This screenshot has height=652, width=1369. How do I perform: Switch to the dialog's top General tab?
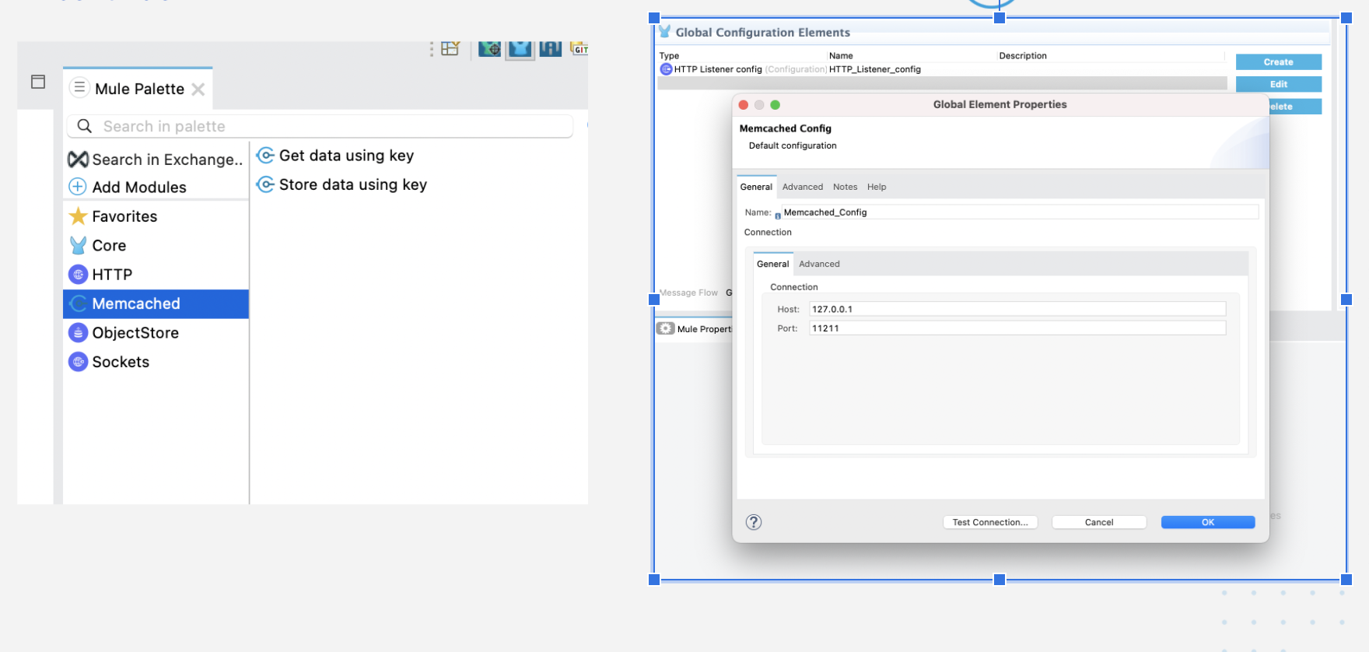756,187
